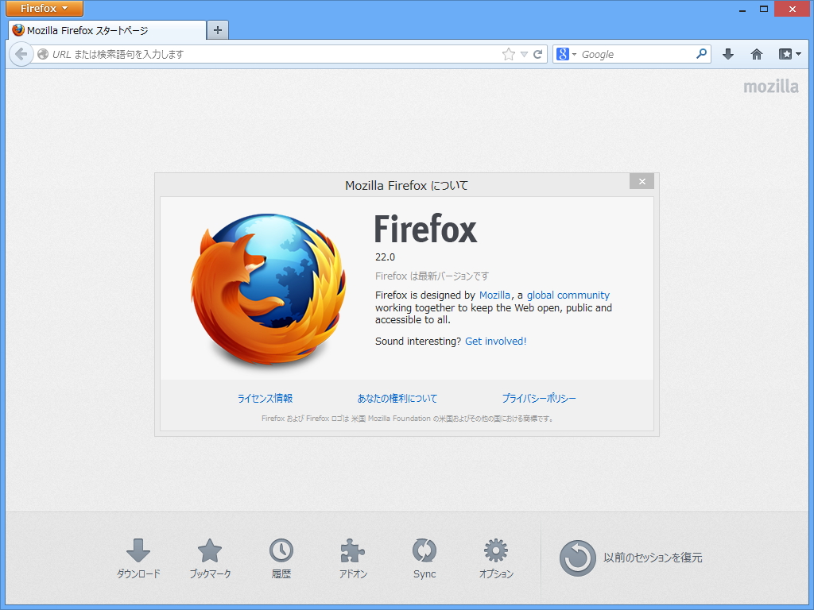Viewport: 814px width, 610px height.
Task: Click the back navigation arrow
Action: pyautogui.click(x=21, y=54)
